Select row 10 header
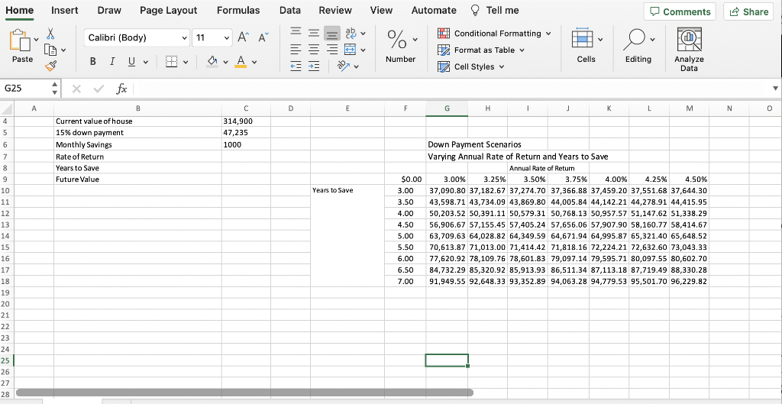The width and height of the screenshot is (782, 404). (6, 190)
